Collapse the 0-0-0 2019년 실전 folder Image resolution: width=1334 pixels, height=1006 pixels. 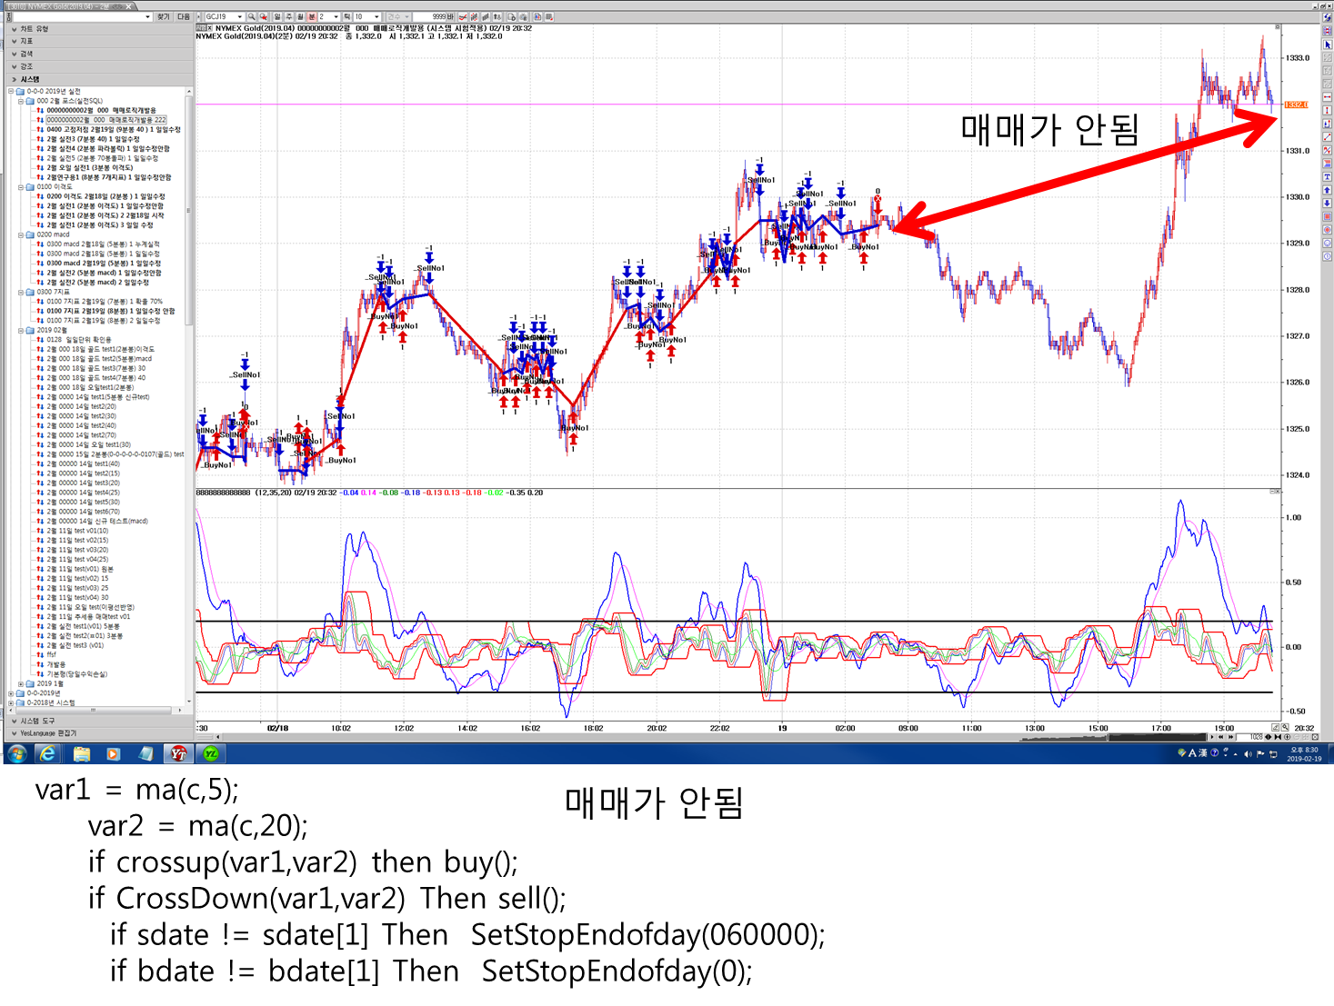click(x=11, y=91)
